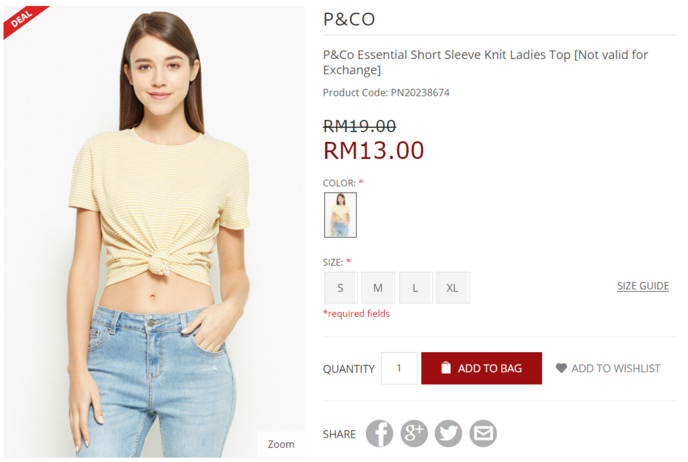The width and height of the screenshot is (688, 462).
Task: Click the bag icon in Add to Bag
Action: pos(446,368)
